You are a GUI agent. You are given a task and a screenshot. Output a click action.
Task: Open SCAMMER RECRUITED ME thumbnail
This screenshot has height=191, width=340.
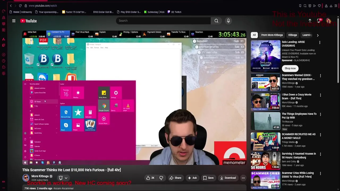pyautogui.click(x=266, y=141)
